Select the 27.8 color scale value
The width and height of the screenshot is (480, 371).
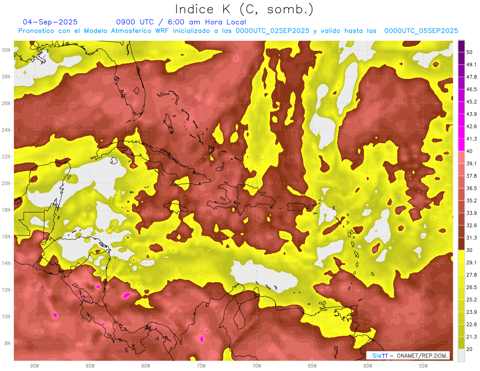pos(472,275)
